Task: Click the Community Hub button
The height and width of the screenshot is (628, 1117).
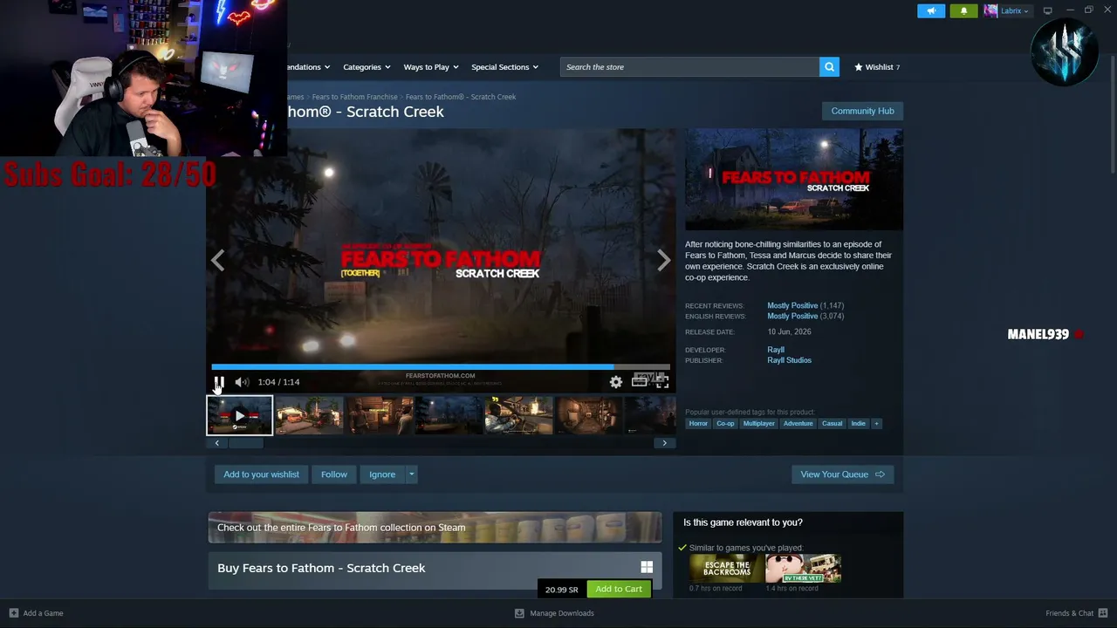Action: coord(862,111)
